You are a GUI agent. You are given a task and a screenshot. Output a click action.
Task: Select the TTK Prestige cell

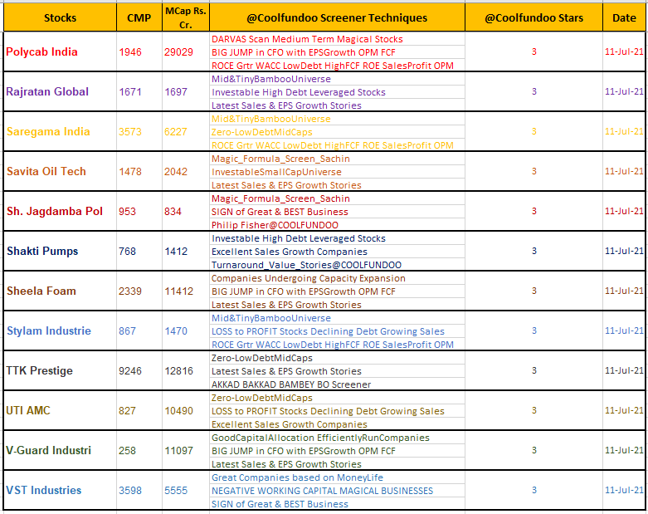point(60,371)
